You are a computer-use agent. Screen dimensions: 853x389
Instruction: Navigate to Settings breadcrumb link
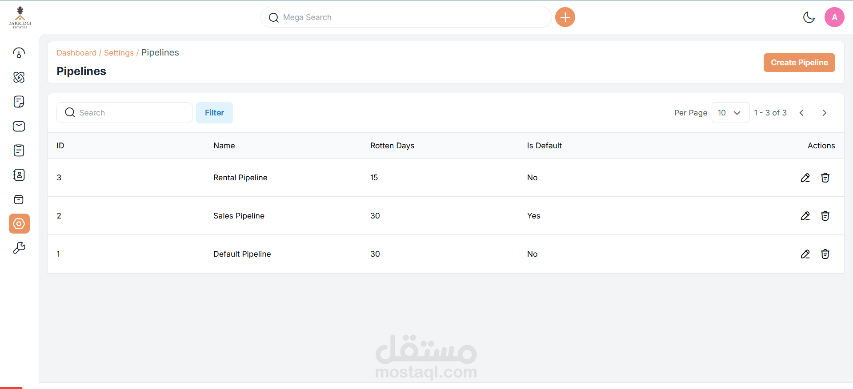point(119,53)
